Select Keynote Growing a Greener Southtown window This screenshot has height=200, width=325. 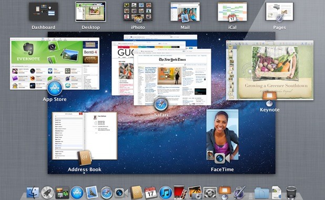270,70
